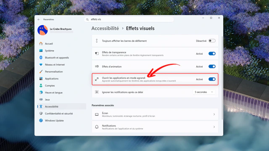
Task: Click in the search field with effets vis
Action: 129,19
